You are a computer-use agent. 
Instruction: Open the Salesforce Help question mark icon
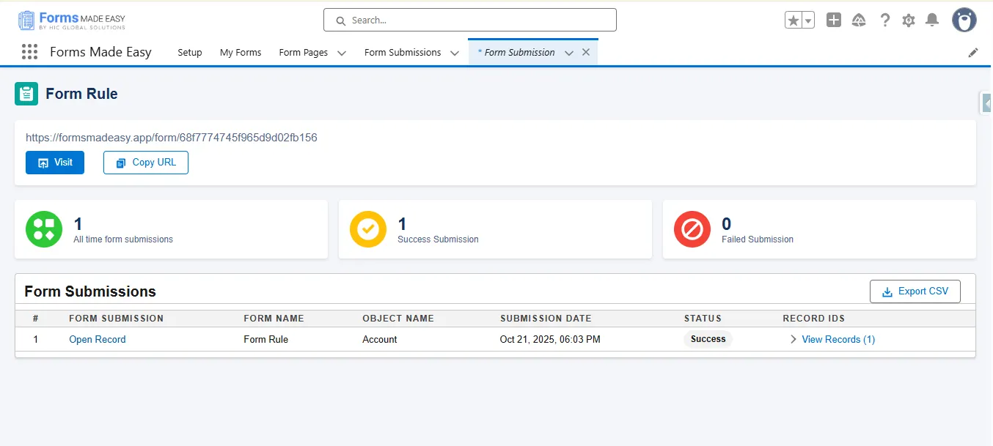(x=885, y=21)
